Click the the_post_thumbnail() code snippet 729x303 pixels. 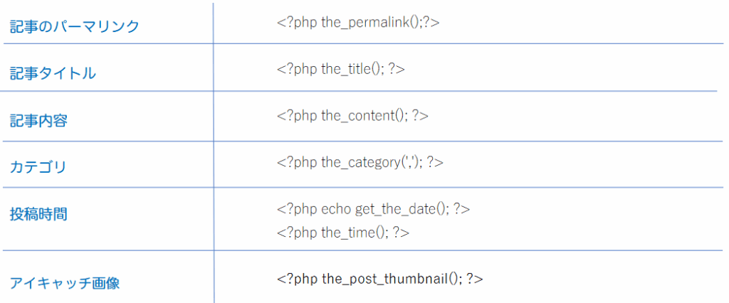(380, 278)
